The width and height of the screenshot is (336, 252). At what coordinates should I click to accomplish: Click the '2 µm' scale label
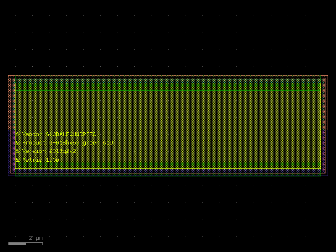[36, 238]
